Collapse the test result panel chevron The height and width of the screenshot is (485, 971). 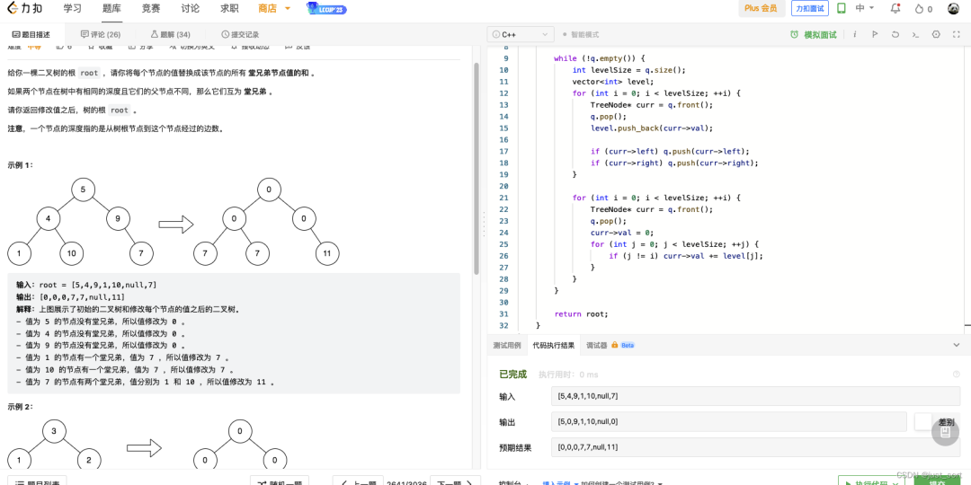pyautogui.click(x=956, y=344)
